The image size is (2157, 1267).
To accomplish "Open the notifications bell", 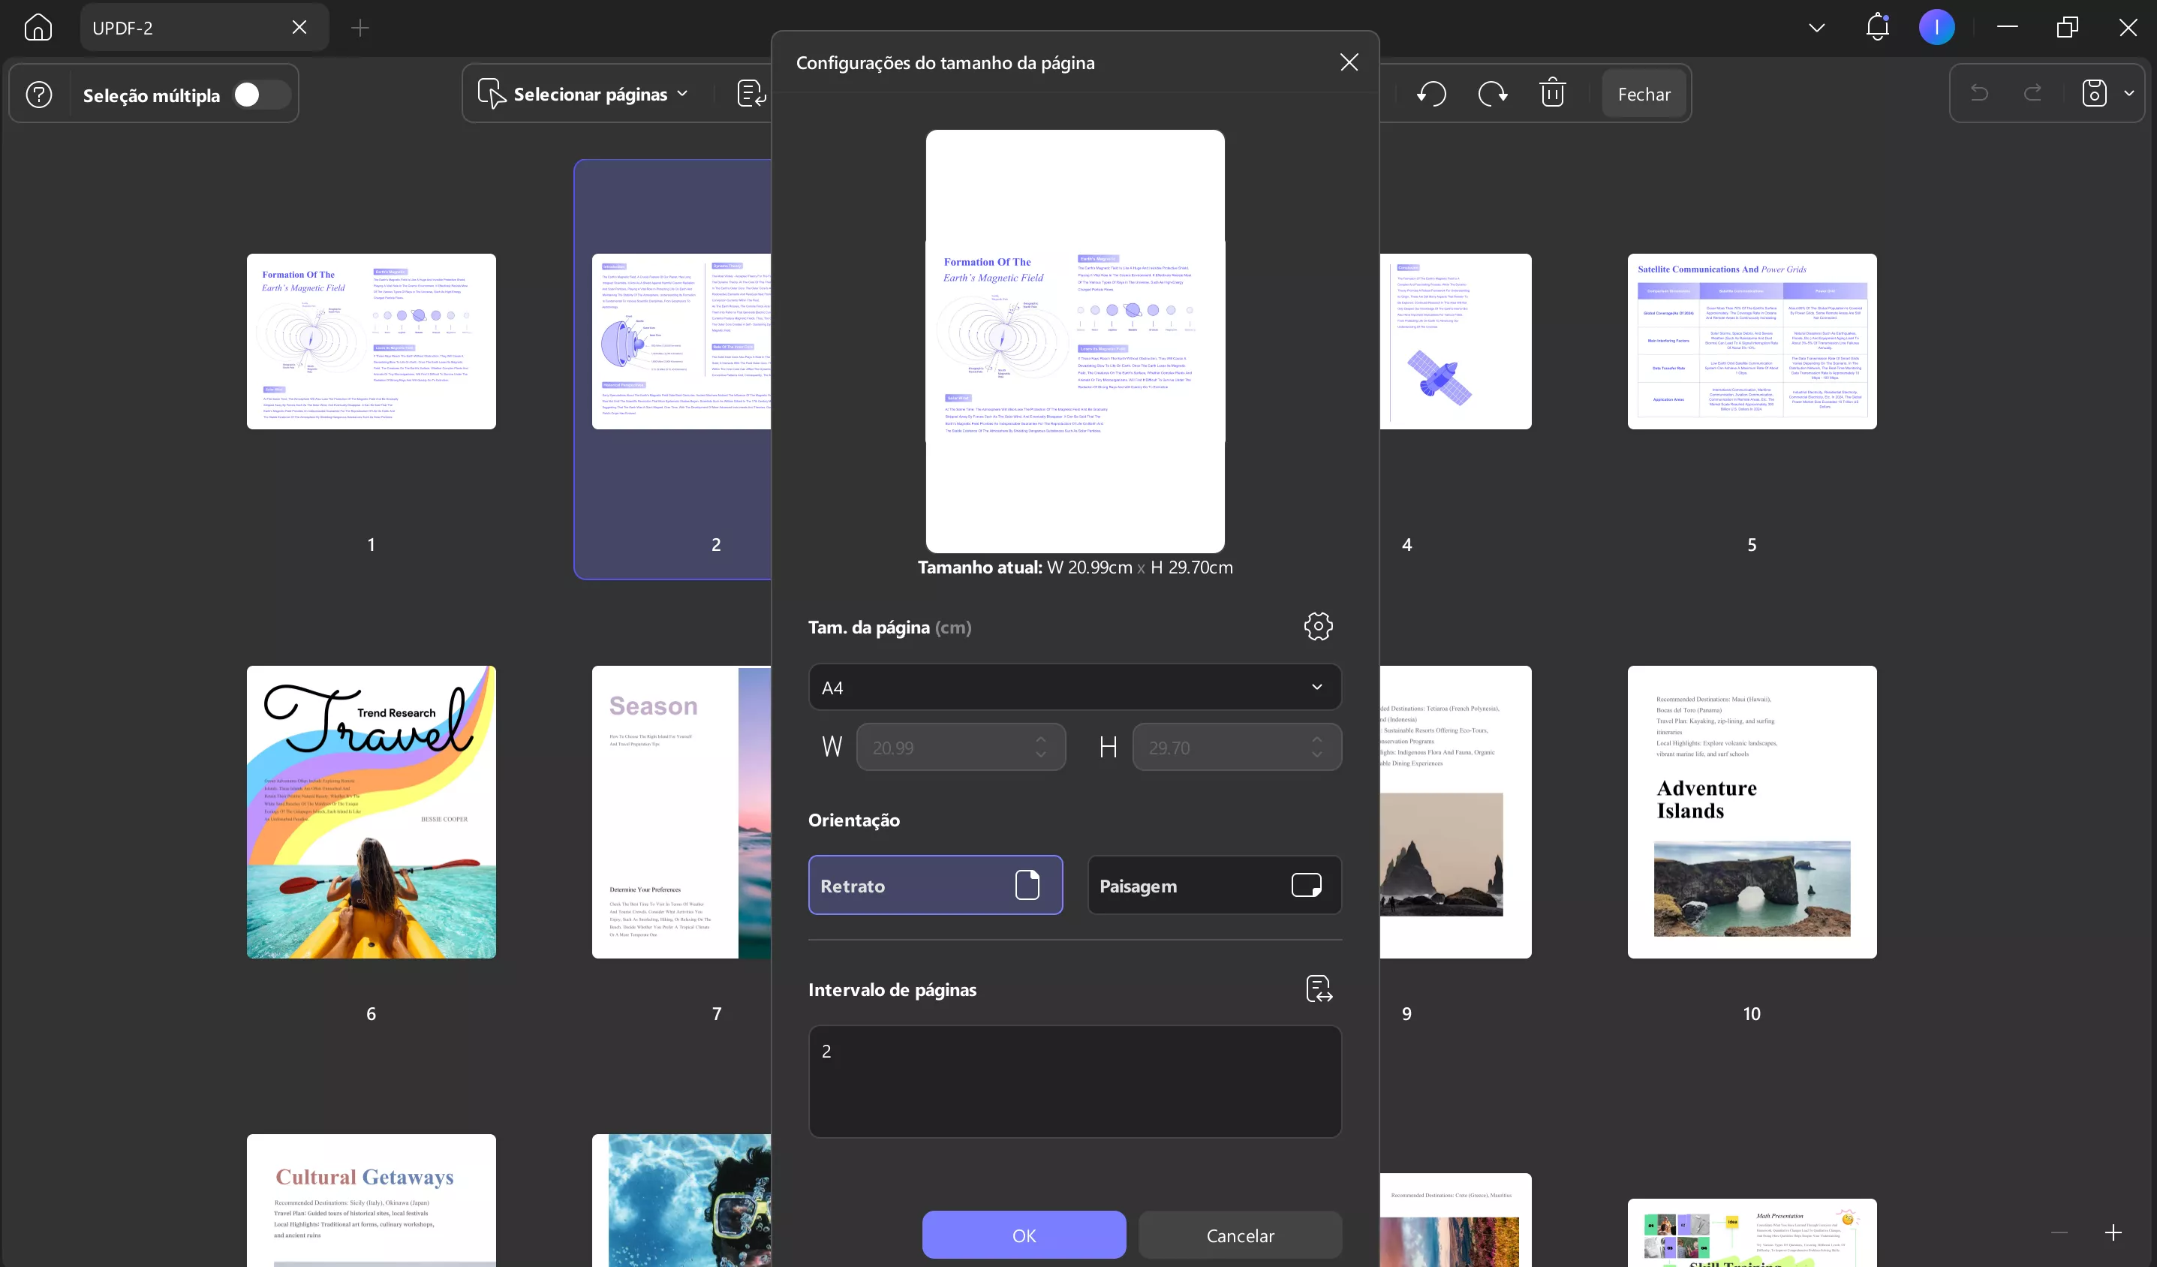I will click(x=1877, y=27).
